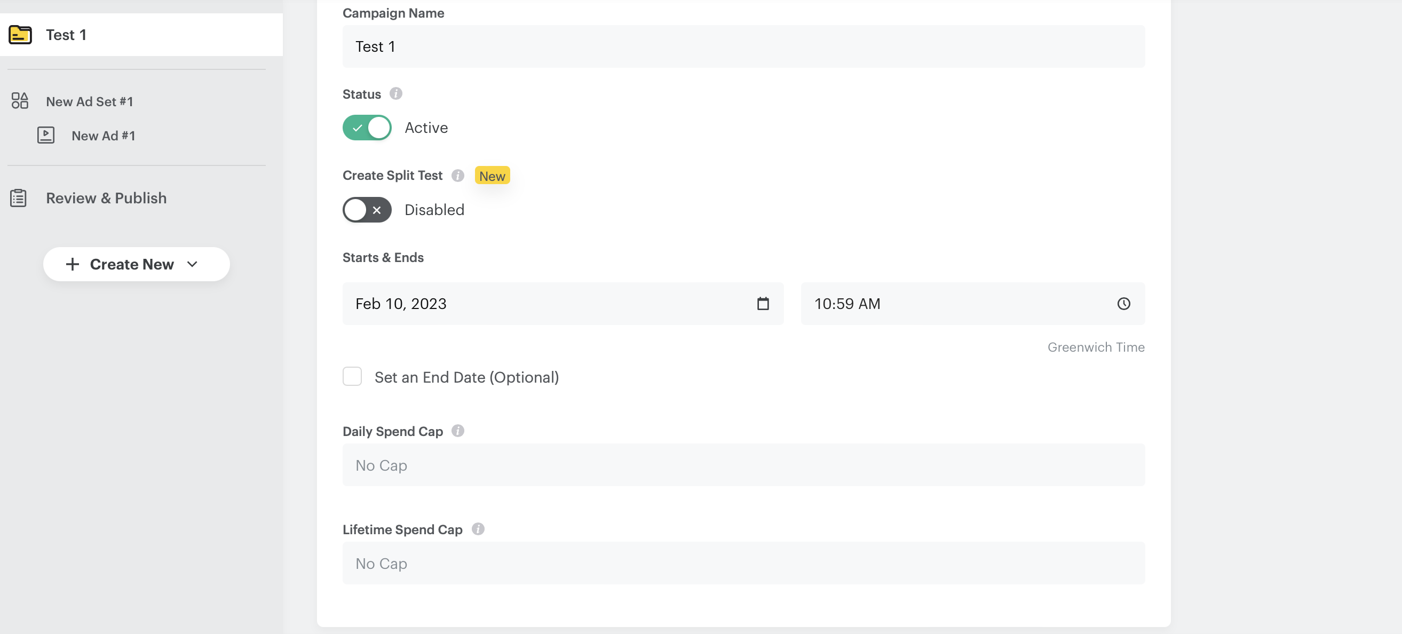Click the Lifetime Spend Cap input
Screen dimensions: 1402x634
tap(743, 563)
